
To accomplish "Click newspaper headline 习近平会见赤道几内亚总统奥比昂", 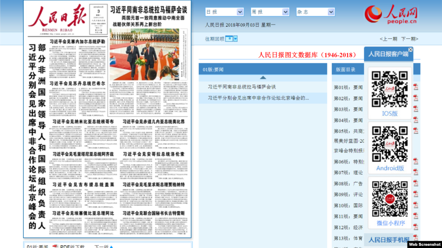I will click(x=154, y=122).
